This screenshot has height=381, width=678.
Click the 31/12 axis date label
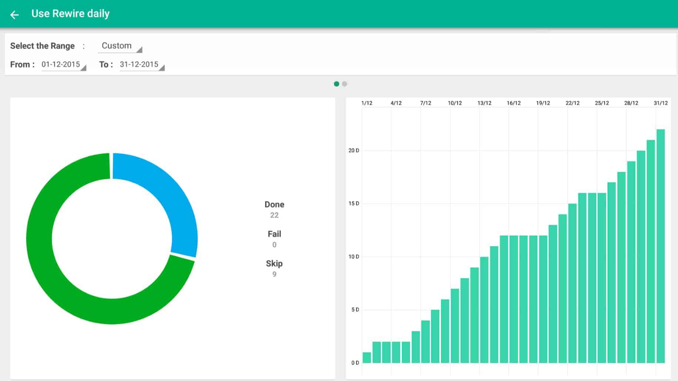[x=661, y=103]
